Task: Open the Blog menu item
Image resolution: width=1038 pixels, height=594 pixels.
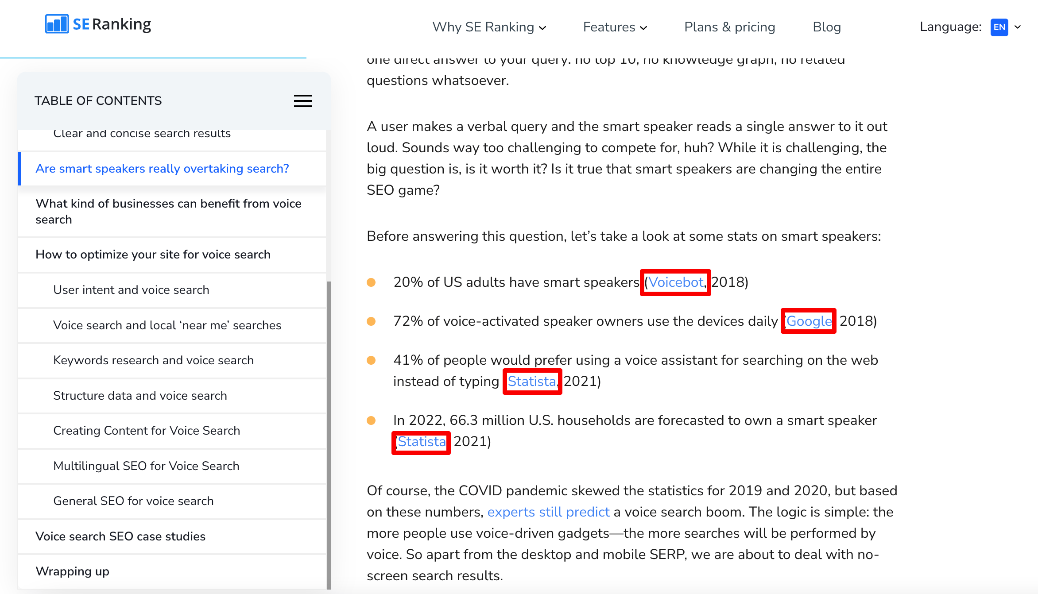Action: pos(827,27)
